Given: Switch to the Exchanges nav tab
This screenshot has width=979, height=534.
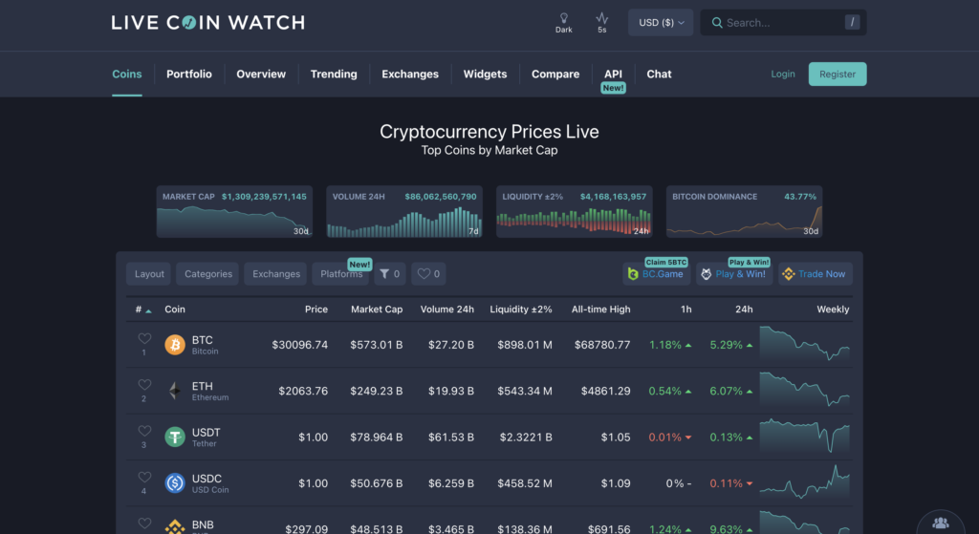Looking at the screenshot, I should (x=410, y=75).
